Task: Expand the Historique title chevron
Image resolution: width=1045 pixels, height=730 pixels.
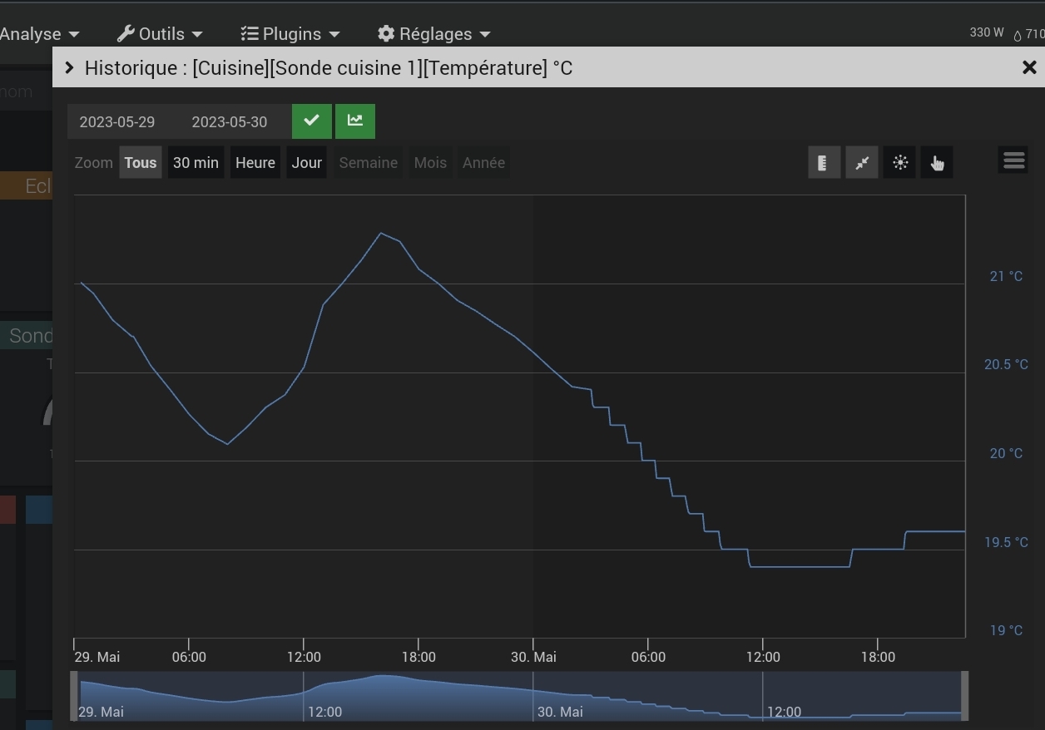Action: click(70, 68)
